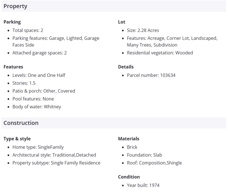
Task: Click the Parcel number 103634 text
Action: [x=151, y=75]
